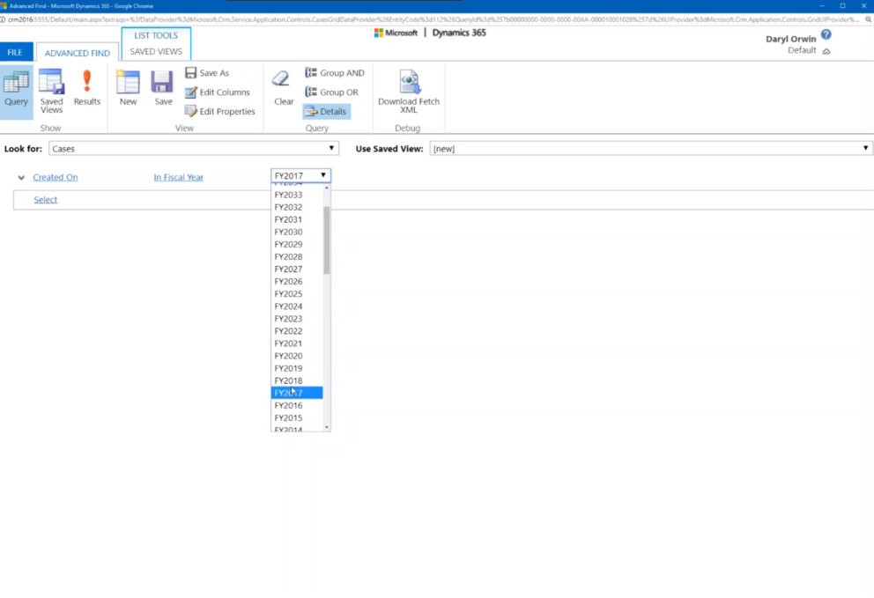This screenshot has width=874, height=598.
Task: Open the Help question mark icon
Action: coord(826,34)
